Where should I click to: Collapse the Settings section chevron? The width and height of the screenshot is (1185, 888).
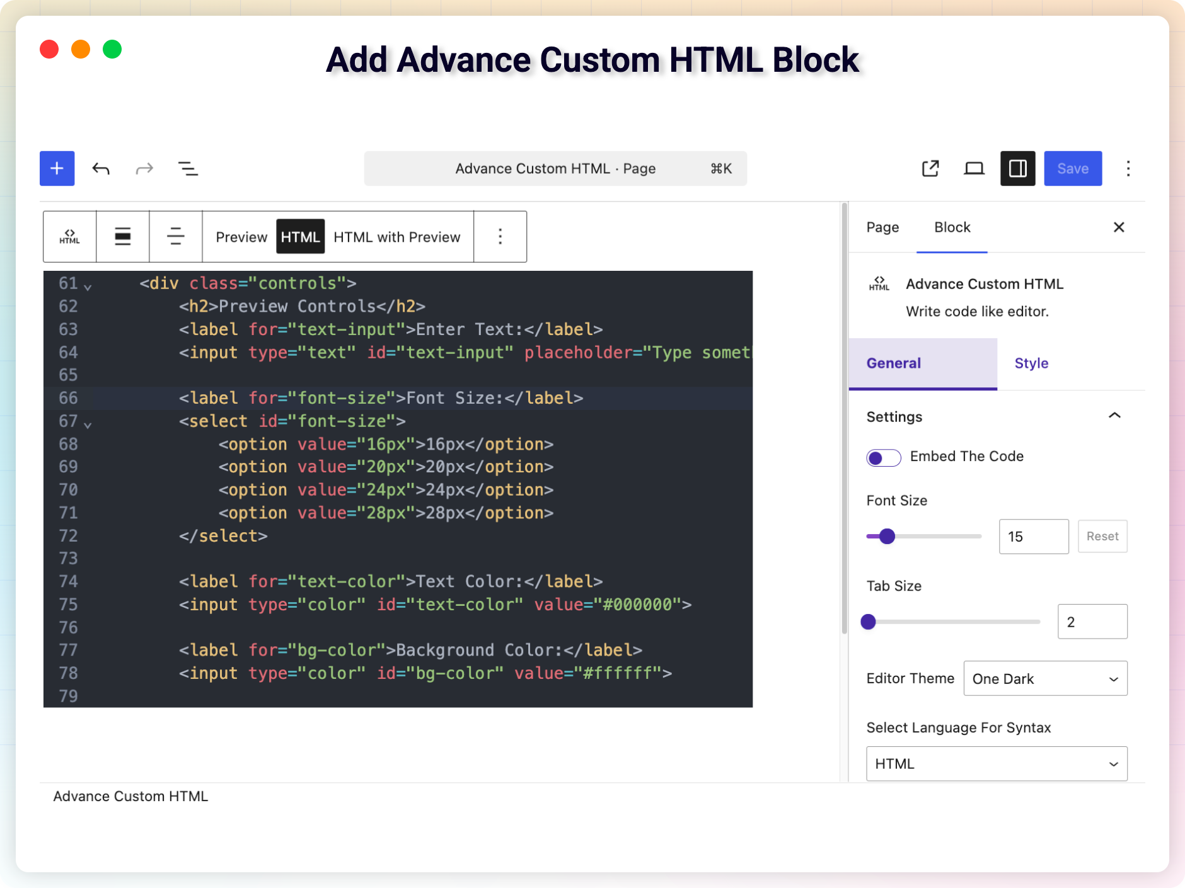coord(1114,416)
